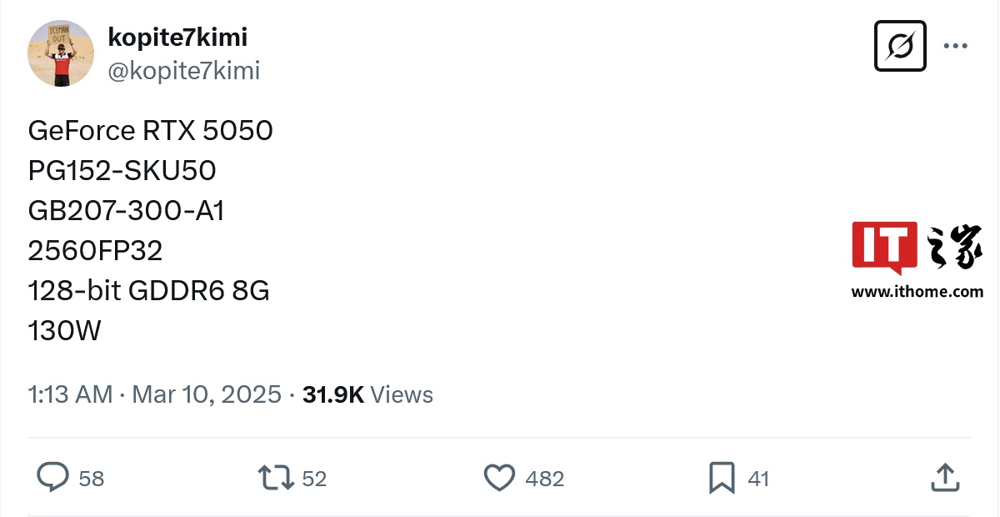
Task: Click the red IT home logo
Action: 884,248
